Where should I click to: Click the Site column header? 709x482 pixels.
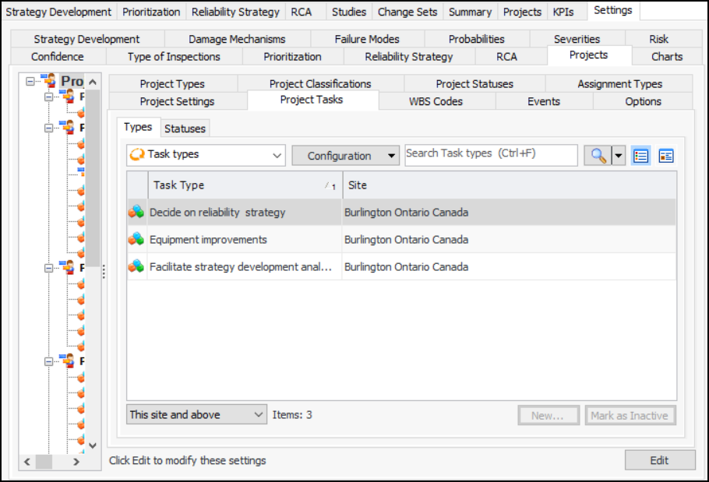click(x=510, y=185)
